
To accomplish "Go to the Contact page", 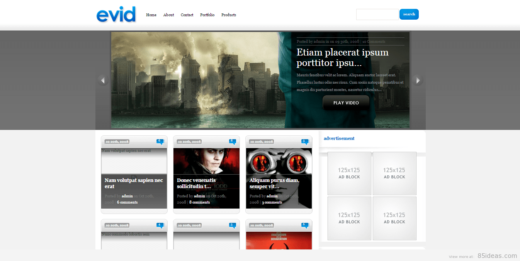I will coord(187,15).
